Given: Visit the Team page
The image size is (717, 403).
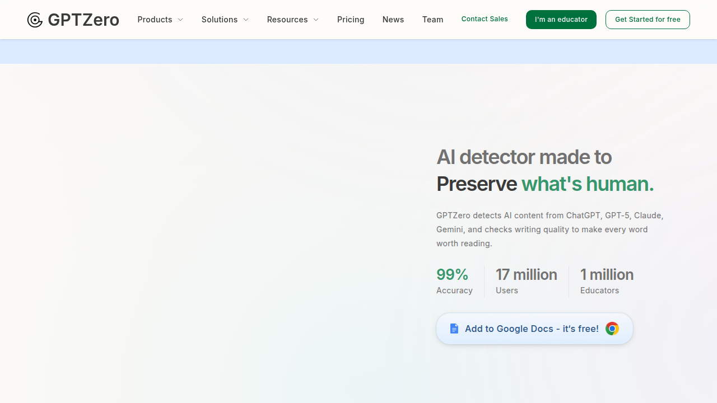Looking at the screenshot, I should 432,20.
